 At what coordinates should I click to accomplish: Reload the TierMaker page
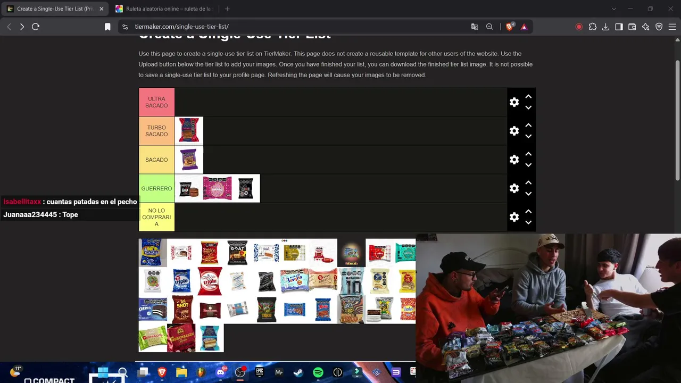tap(36, 27)
